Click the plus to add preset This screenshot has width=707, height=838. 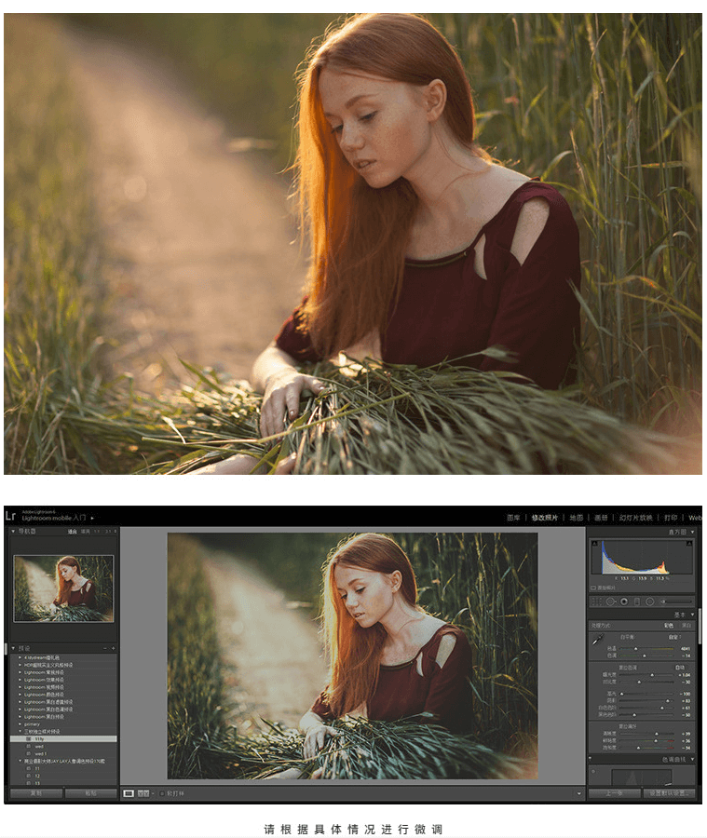[114, 648]
